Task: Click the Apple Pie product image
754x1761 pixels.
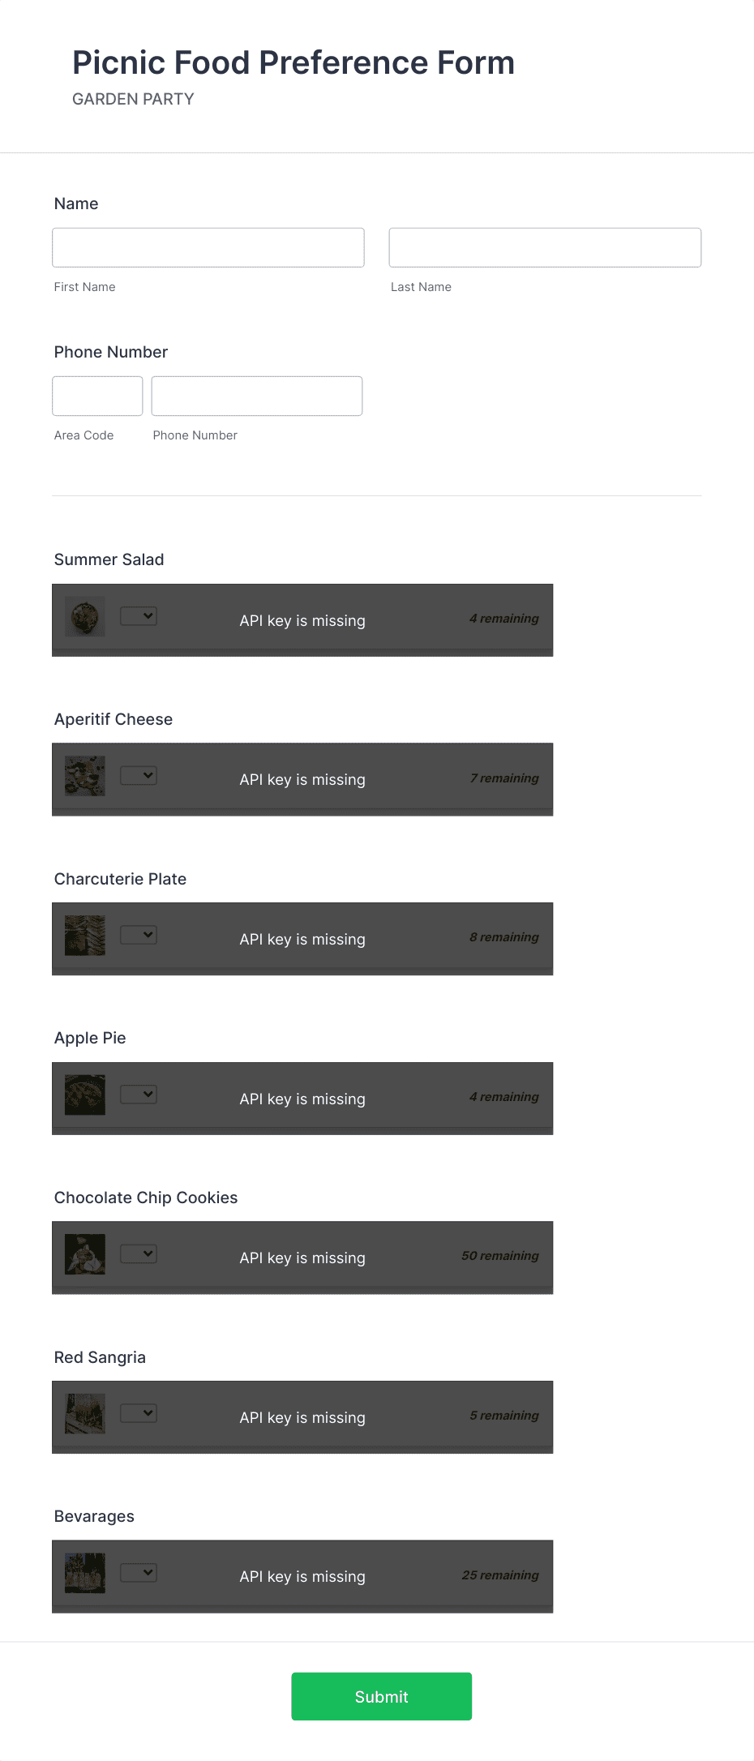Action: 84,1094
